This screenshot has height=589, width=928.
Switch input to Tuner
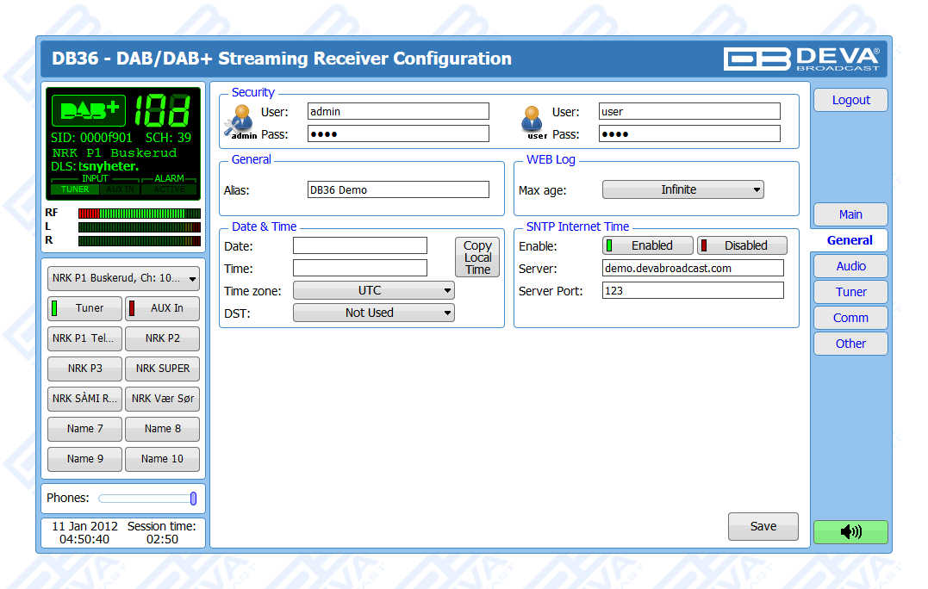(x=84, y=308)
